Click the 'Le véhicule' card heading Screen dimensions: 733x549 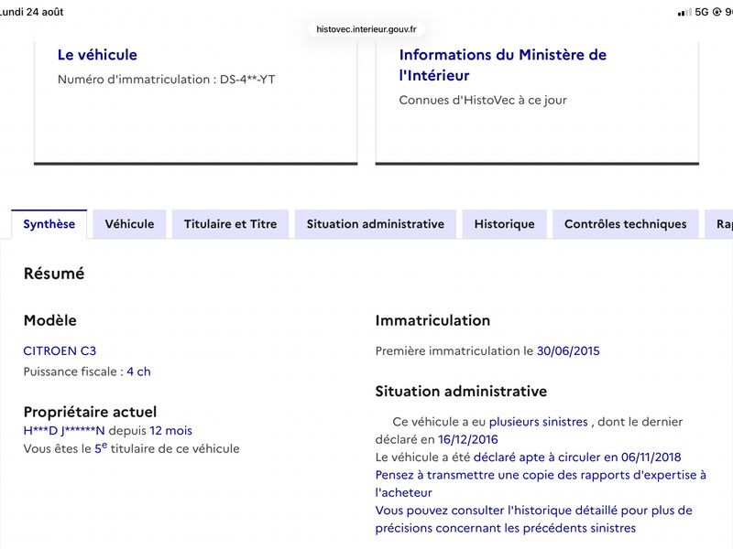[97, 55]
